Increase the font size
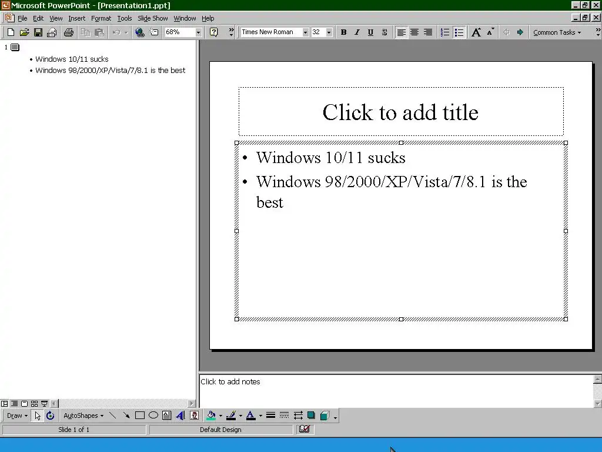This screenshot has width=602, height=452. coord(476,32)
